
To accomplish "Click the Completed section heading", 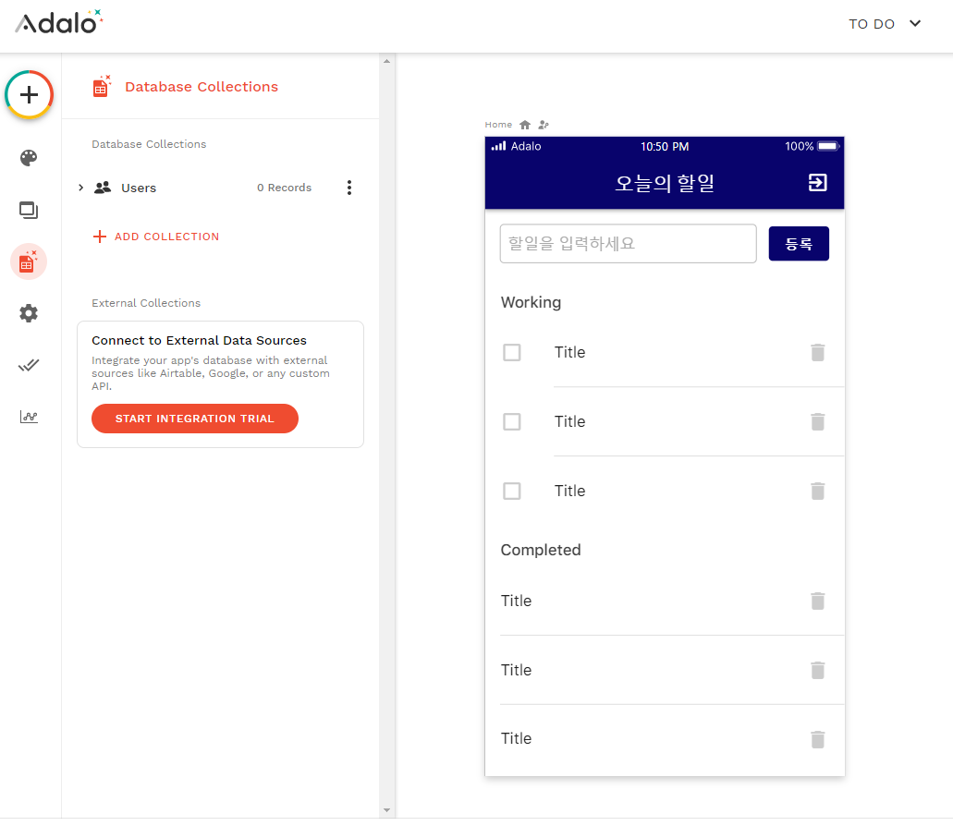I will 541,550.
